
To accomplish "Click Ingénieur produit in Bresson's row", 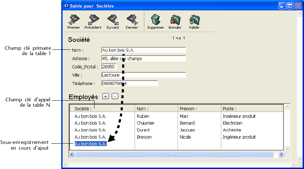I will [239, 137].
